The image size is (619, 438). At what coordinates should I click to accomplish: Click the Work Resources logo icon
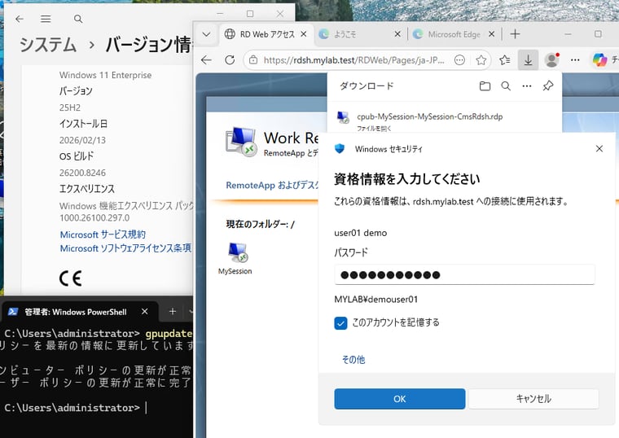point(242,142)
